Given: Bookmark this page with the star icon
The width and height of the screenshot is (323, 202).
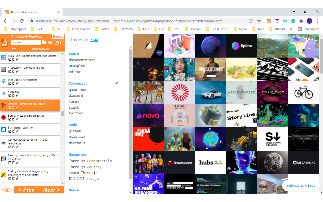Looking at the screenshot, I should [259, 21].
